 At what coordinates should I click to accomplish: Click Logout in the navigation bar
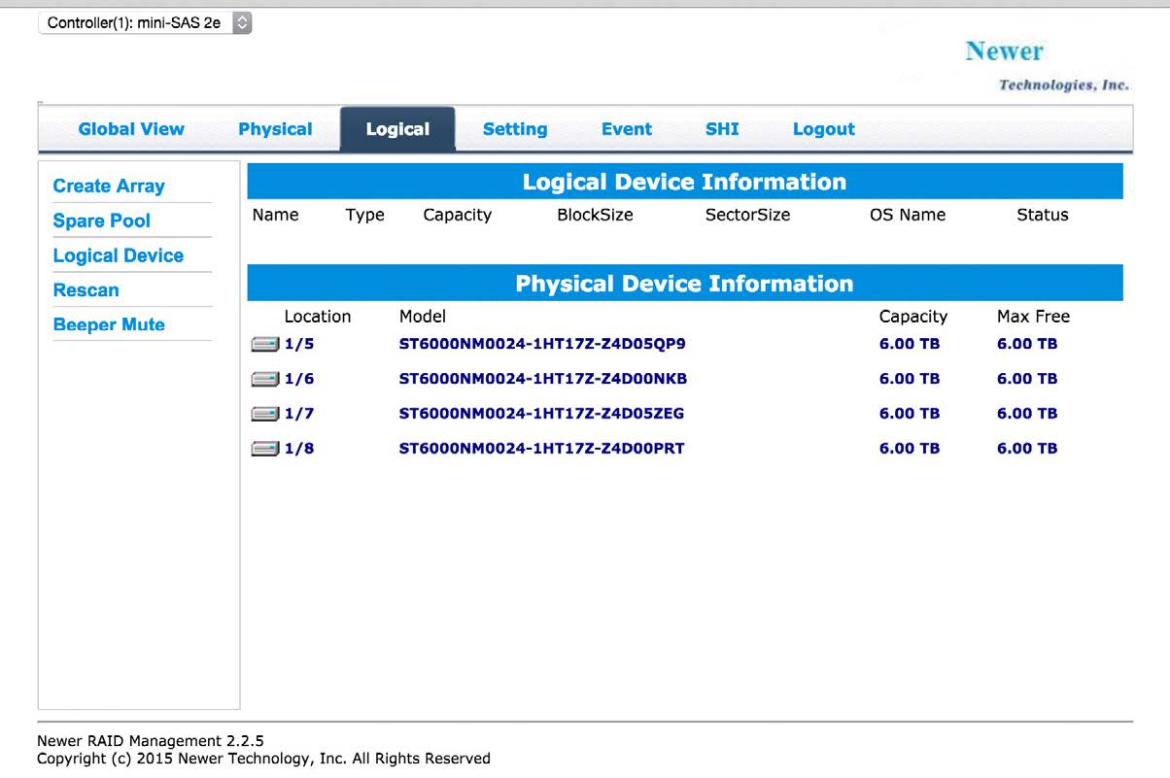[823, 128]
